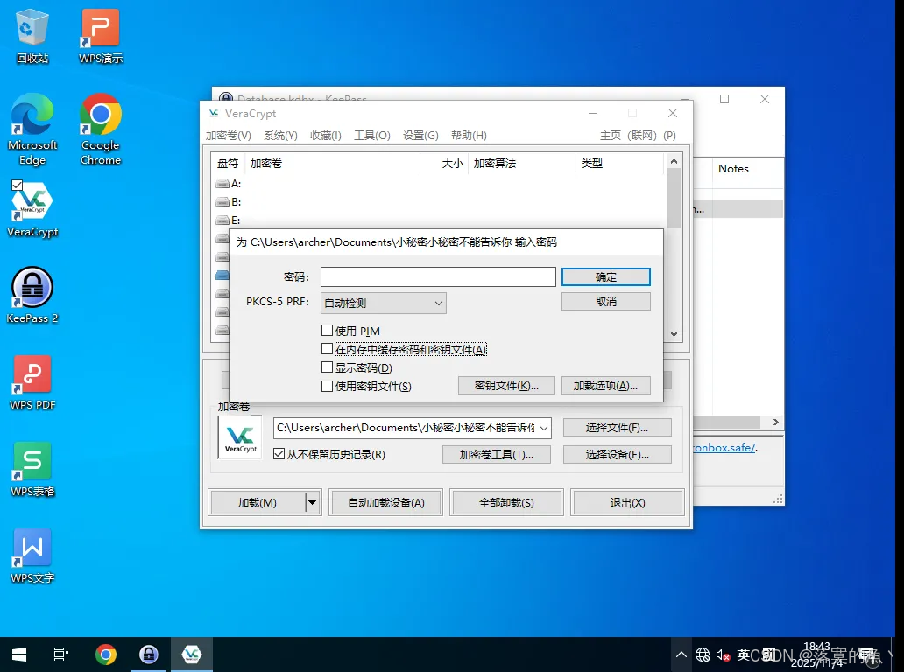The image size is (904, 672).
Task: Uncheck 从不保留历史记录(R)
Action: [x=278, y=454]
